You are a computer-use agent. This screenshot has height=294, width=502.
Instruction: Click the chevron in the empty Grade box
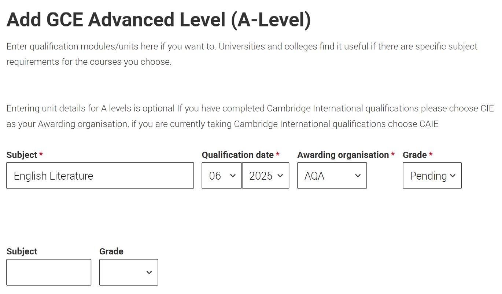click(x=149, y=272)
